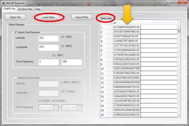The height and width of the screenshot is (126, 189).
Task: Minimize the Netcdf-Extractor window
Action: pyautogui.click(x=169, y=2)
